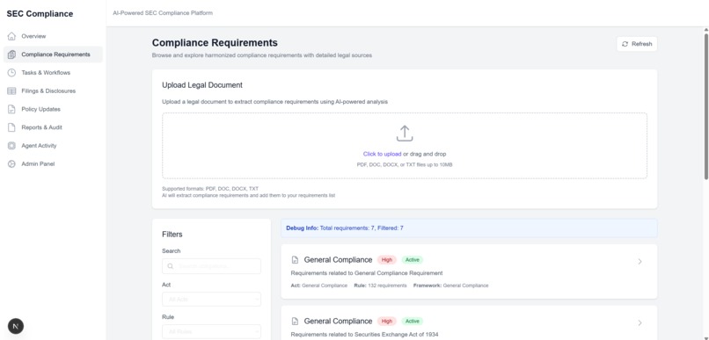Open the Overview page

click(x=53, y=36)
